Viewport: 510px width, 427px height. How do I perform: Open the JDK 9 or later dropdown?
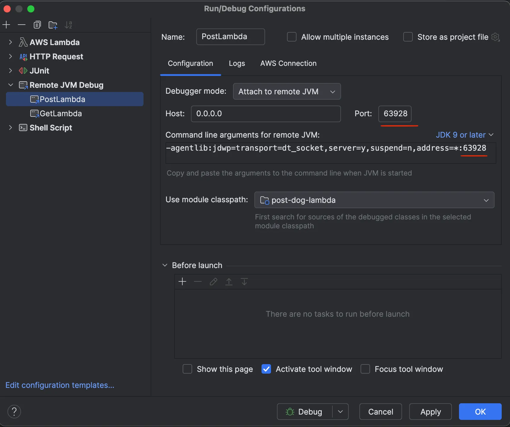click(x=464, y=135)
